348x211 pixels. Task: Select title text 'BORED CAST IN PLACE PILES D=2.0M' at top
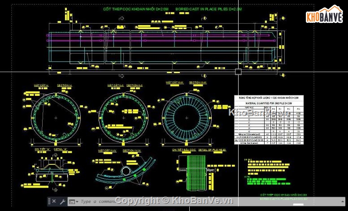209,9
